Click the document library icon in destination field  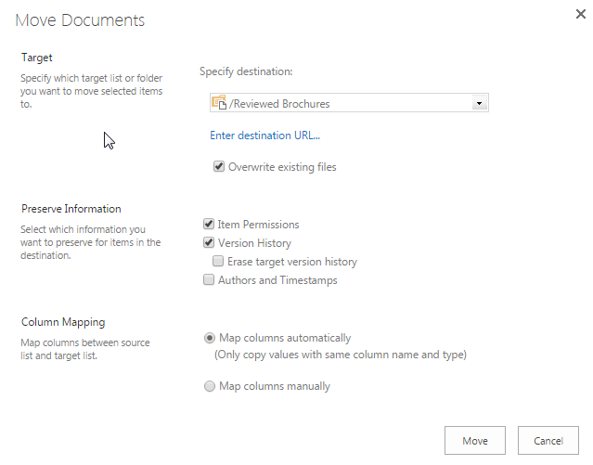[219, 102]
